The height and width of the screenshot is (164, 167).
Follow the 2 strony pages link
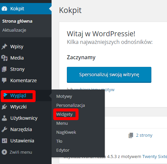(x=144, y=135)
